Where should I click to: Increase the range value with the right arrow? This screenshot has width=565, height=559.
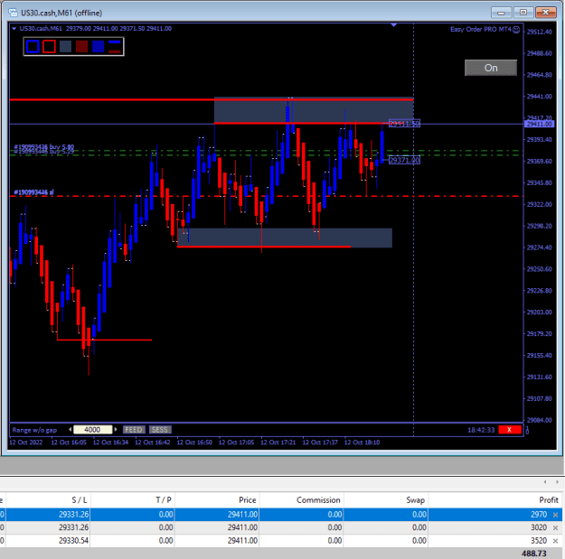(x=116, y=429)
